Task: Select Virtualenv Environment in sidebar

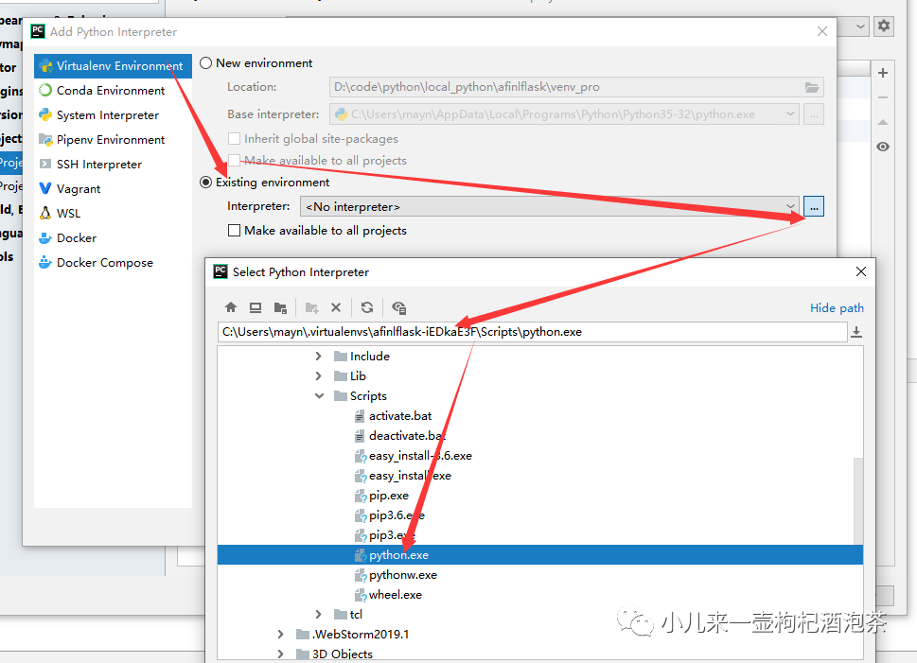Action: pos(113,66)
